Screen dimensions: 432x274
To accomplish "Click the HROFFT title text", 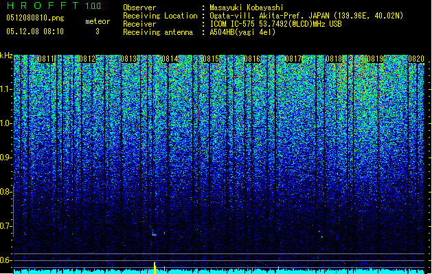I will [43, 5].
